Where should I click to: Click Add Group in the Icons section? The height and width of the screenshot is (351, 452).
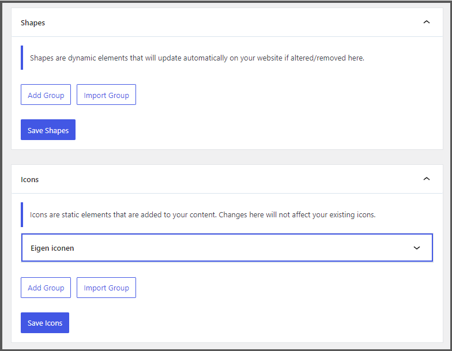point(46,288)
